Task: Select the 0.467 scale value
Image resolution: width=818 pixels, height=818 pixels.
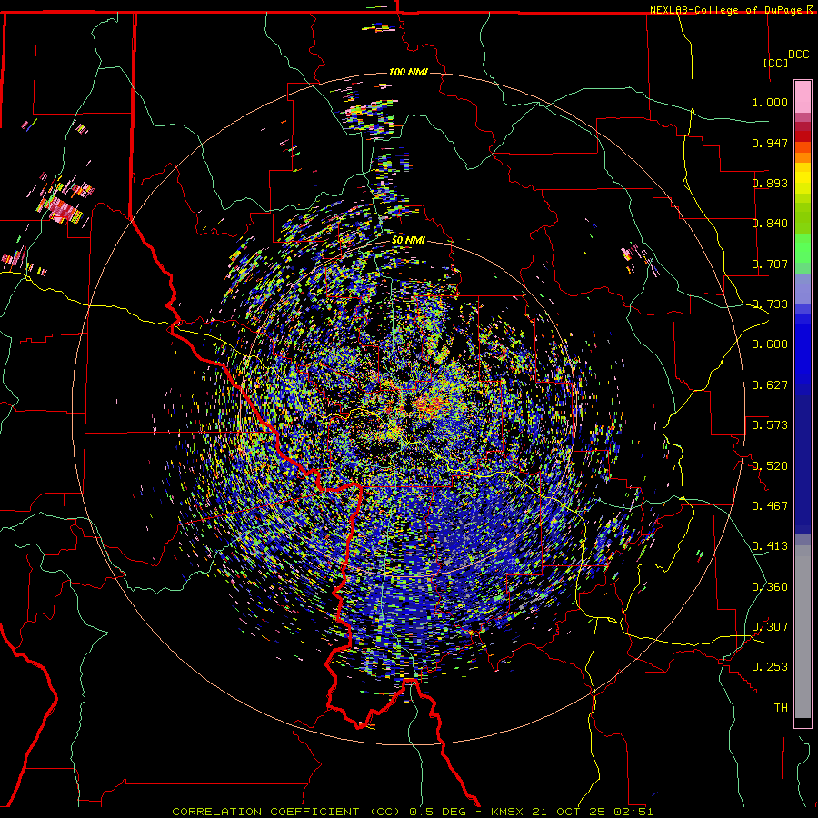Action: [x=770, y=506]
